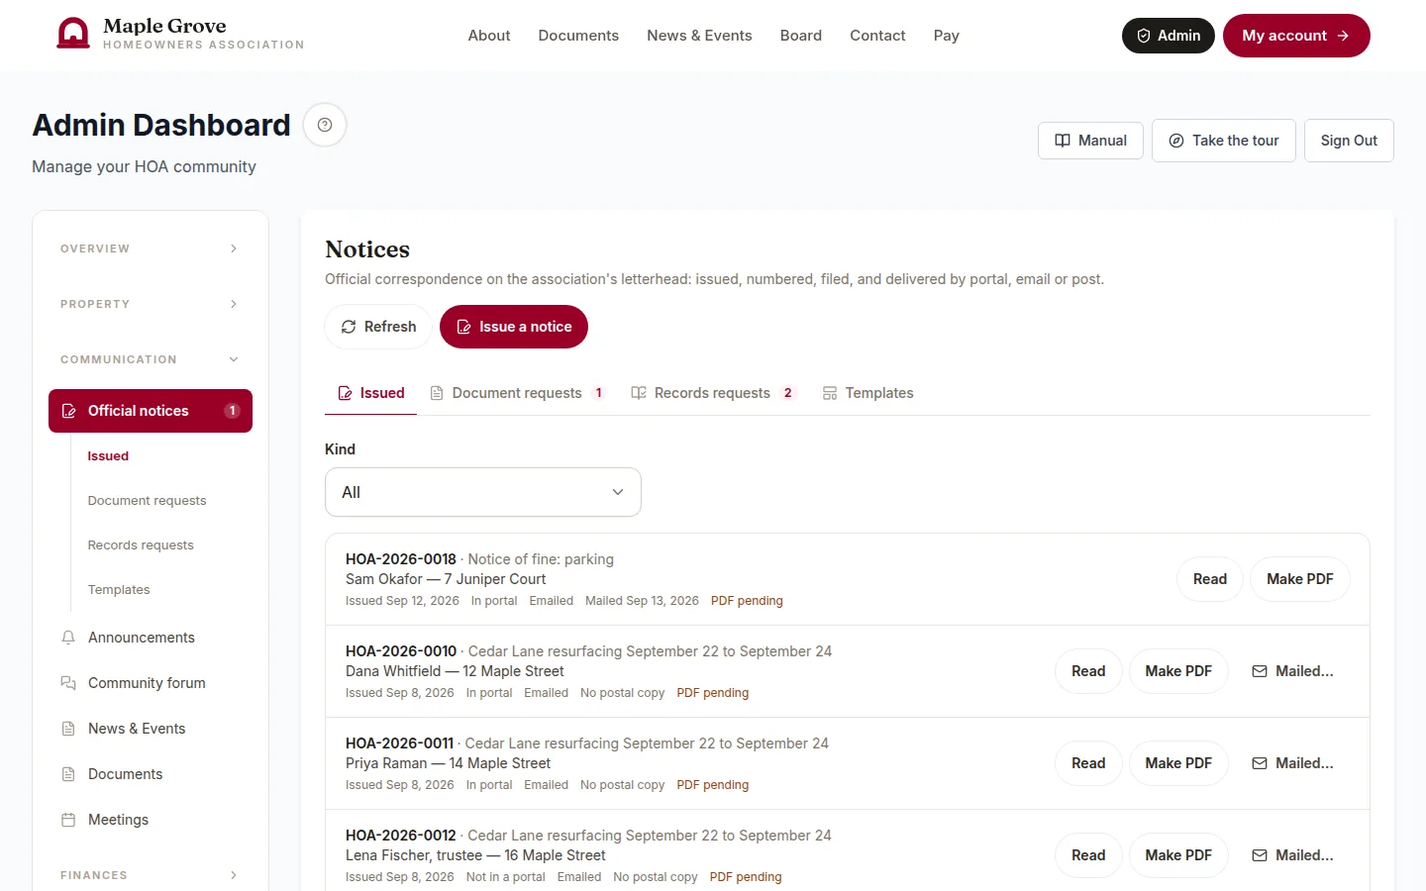Open the Manual book button

1090,141
